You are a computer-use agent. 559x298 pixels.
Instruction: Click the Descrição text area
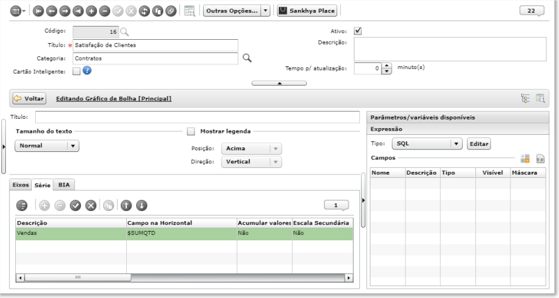pyautogui.click(x=450, y=49)
